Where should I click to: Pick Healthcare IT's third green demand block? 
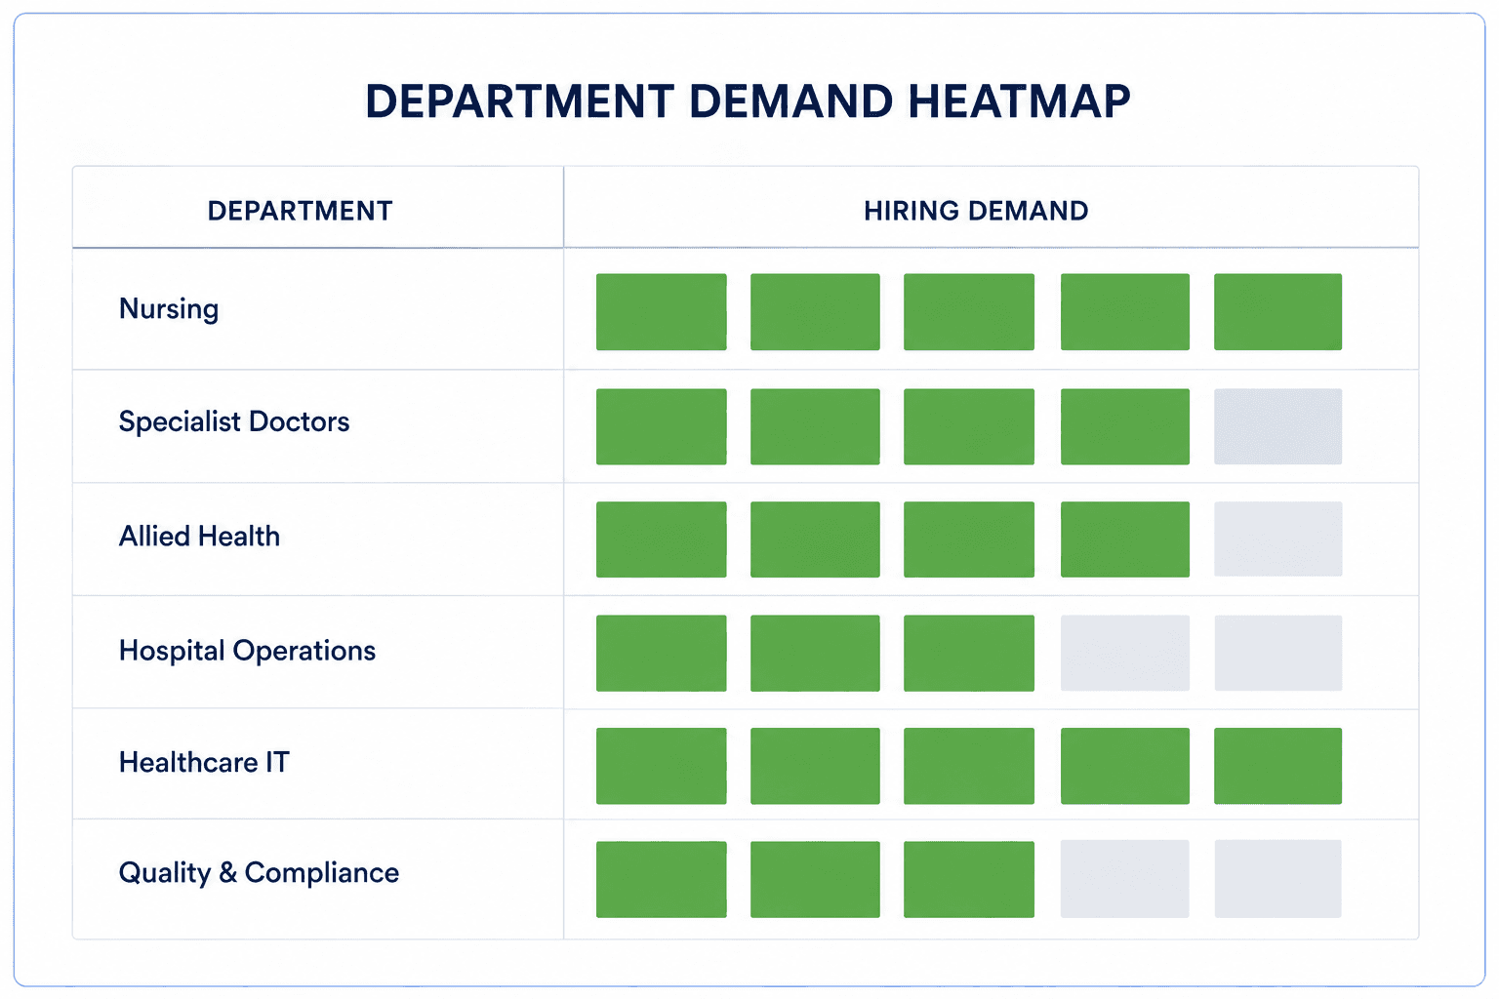coord(969,766)
